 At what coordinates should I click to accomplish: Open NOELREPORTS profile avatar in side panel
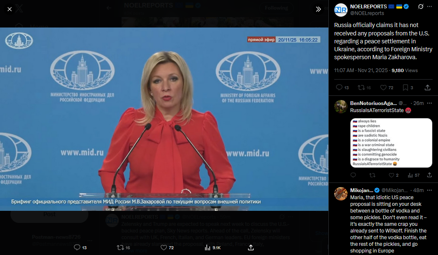pos(340,10)
